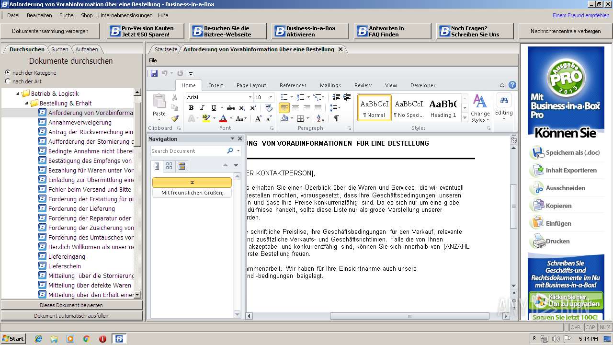Open font color dropdown arrow

tap(230, 118)
